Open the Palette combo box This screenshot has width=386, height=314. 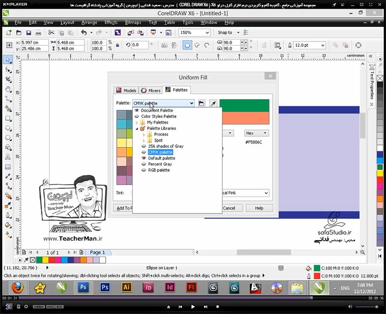(164, 103)
